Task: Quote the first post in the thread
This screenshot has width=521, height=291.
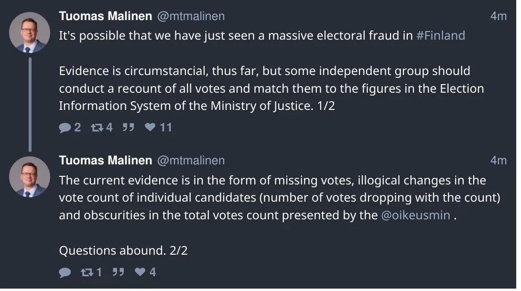Action: (128, 128)
